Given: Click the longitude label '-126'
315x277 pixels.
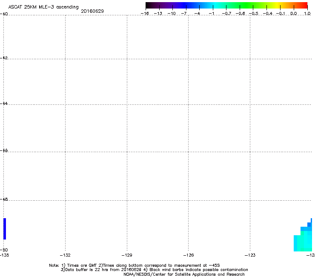Looking at the screenshot, I should tap(189, 255).
